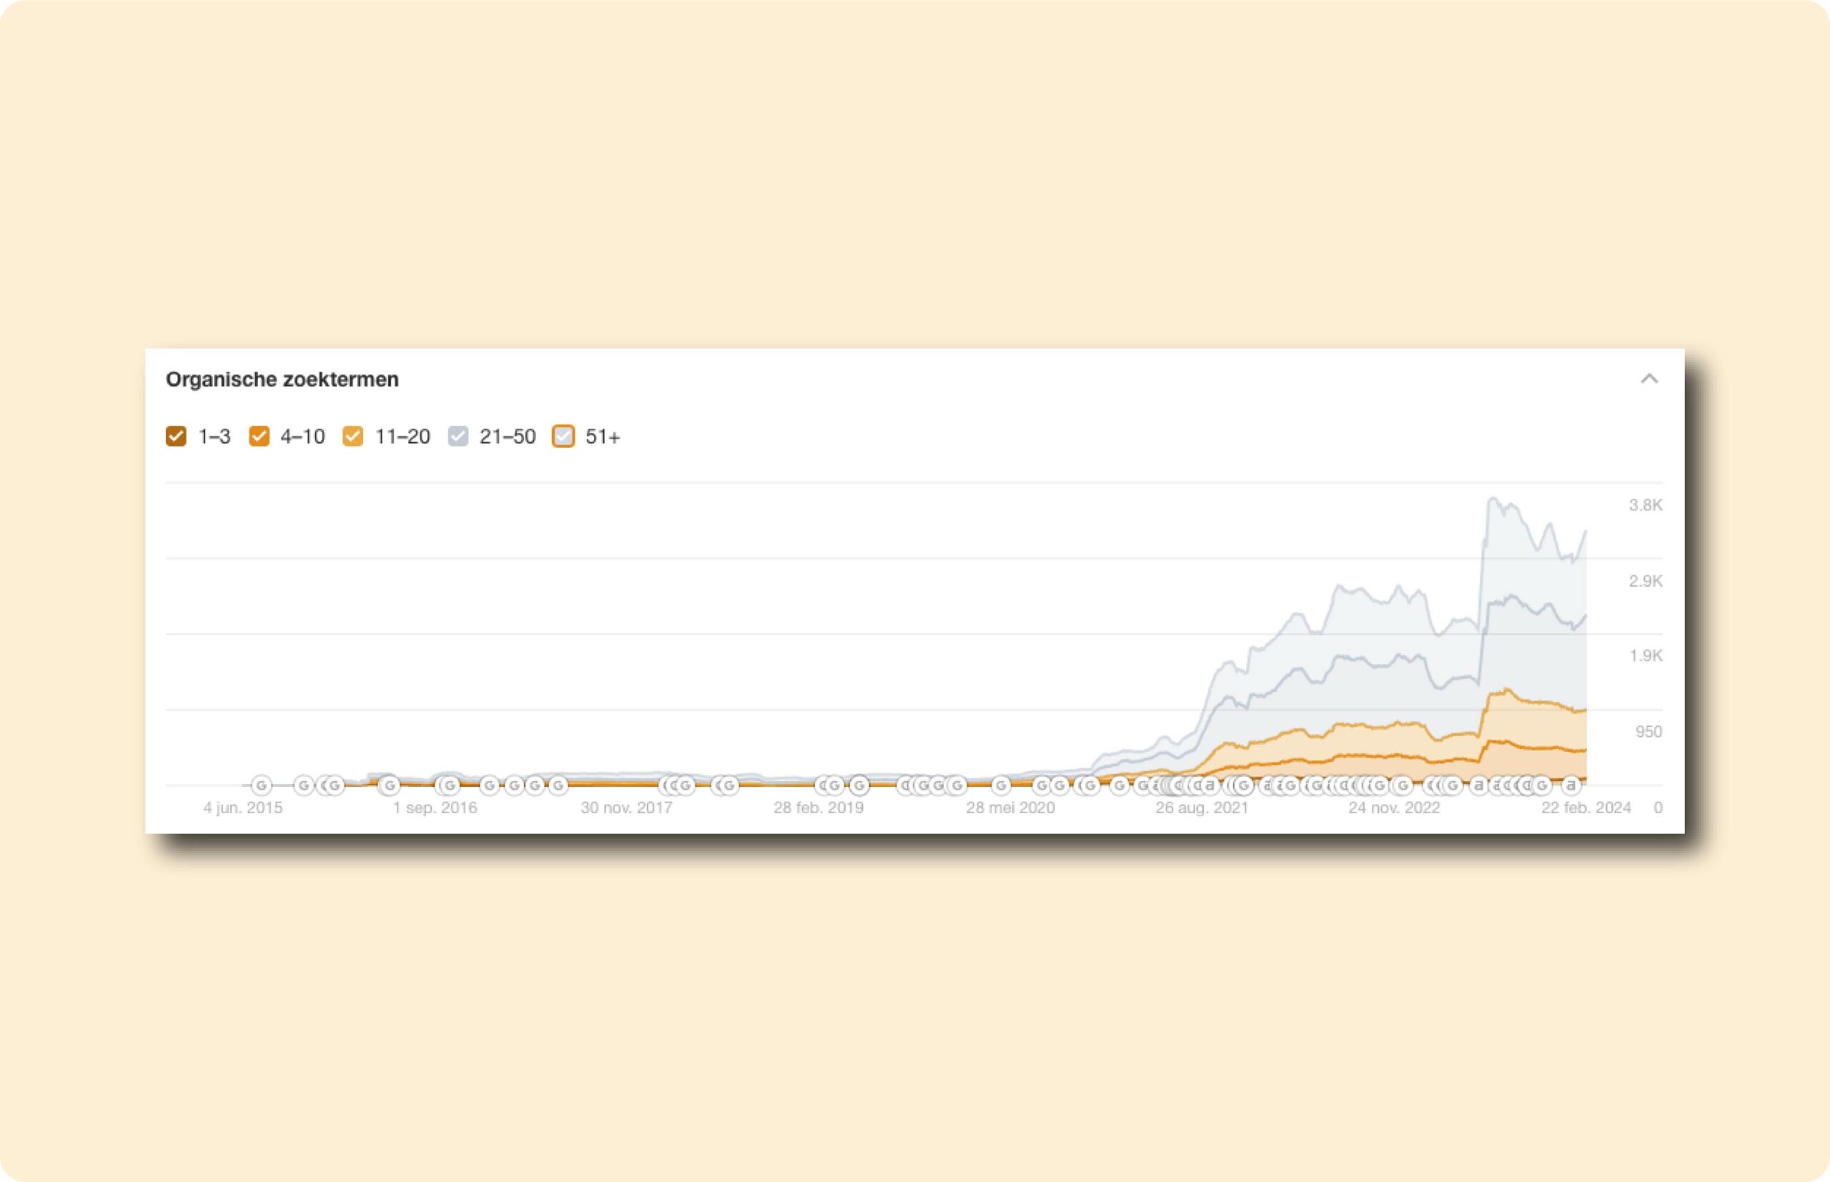Click rightmost G marker near 28 feb. 2019
This screenshot has width=1830, height=1182.
coord(859,785)
